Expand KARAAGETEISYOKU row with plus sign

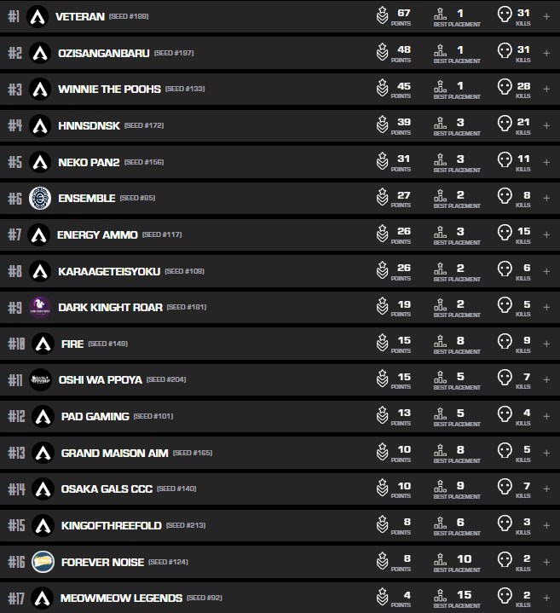coord(546,271)
